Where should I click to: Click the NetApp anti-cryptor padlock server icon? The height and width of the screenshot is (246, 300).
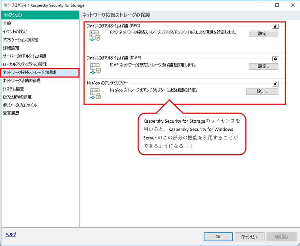pyautogui.click(x=95, y=93)
